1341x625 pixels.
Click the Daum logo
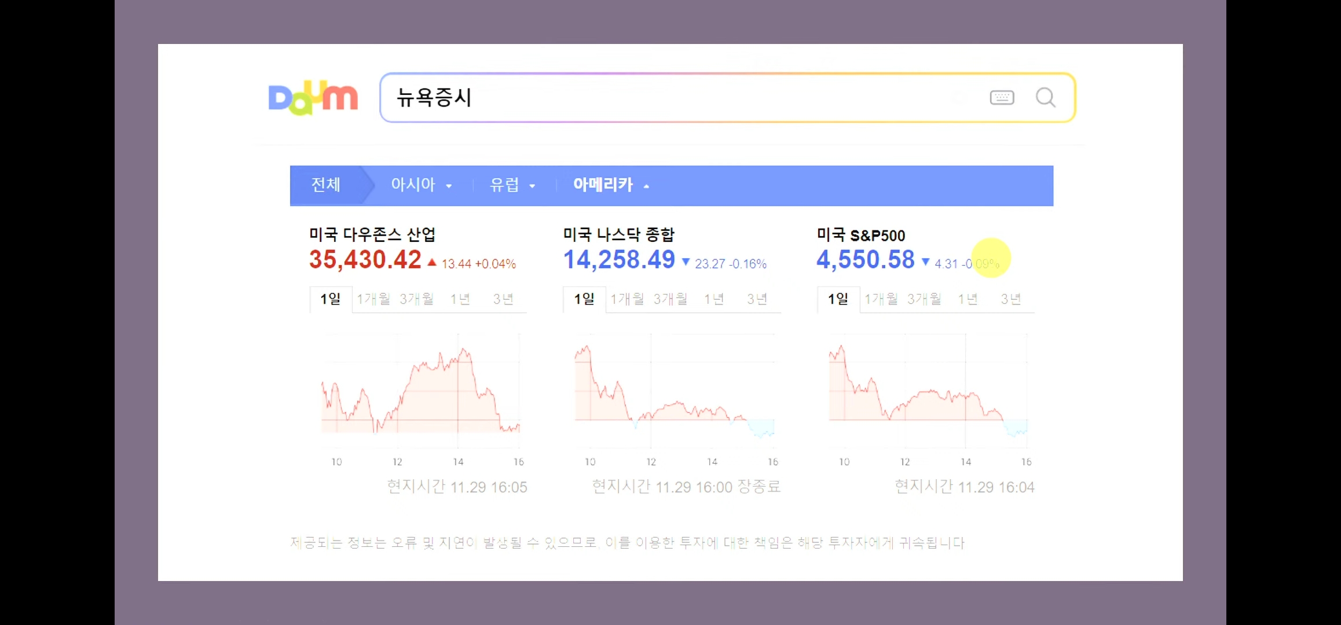pyautogui.click(x=313, y=97)
